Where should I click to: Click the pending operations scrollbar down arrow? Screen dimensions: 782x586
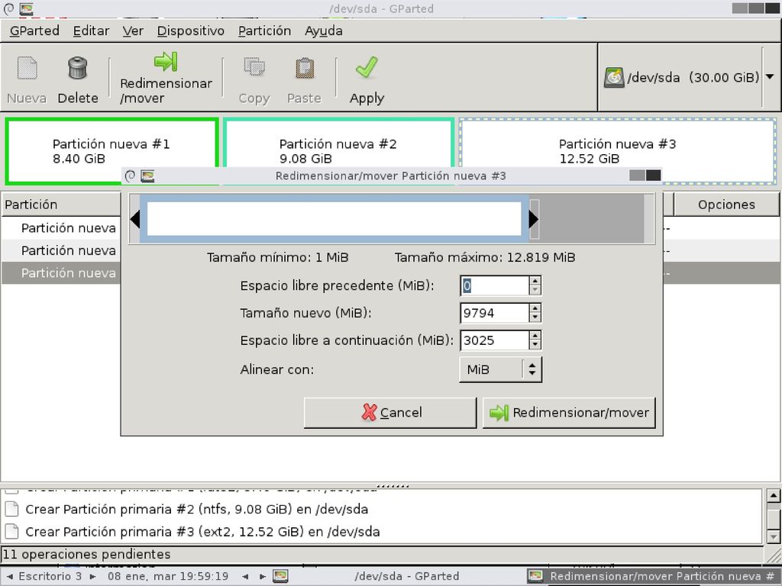click(x=773, y=536)
